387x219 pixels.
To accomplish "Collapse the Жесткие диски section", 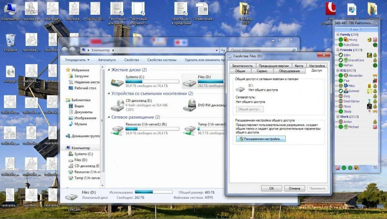I will coord(109,70).
